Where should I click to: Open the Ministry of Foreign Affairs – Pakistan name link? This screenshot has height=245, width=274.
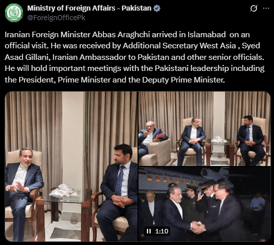[89, 8]
